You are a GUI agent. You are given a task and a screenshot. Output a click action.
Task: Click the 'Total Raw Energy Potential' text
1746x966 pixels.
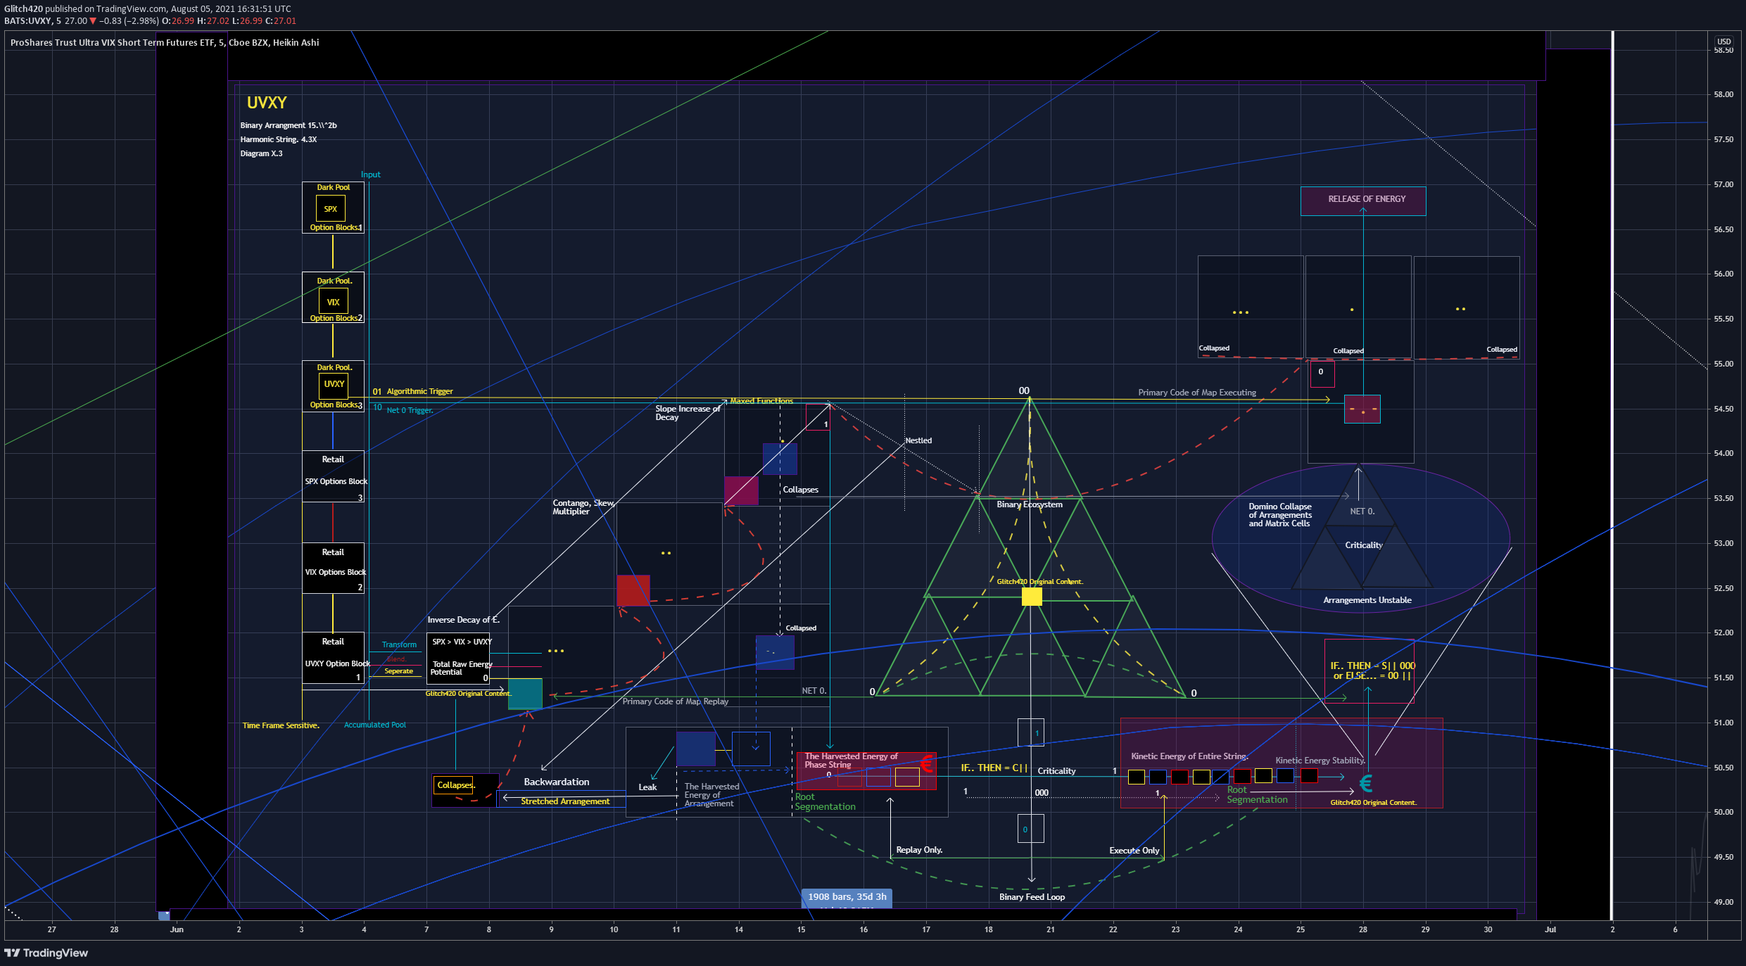(462, 668)
